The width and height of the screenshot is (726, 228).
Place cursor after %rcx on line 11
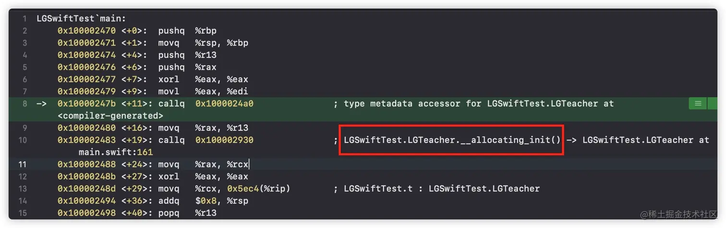pyautogui.click(x=249, y=164)
